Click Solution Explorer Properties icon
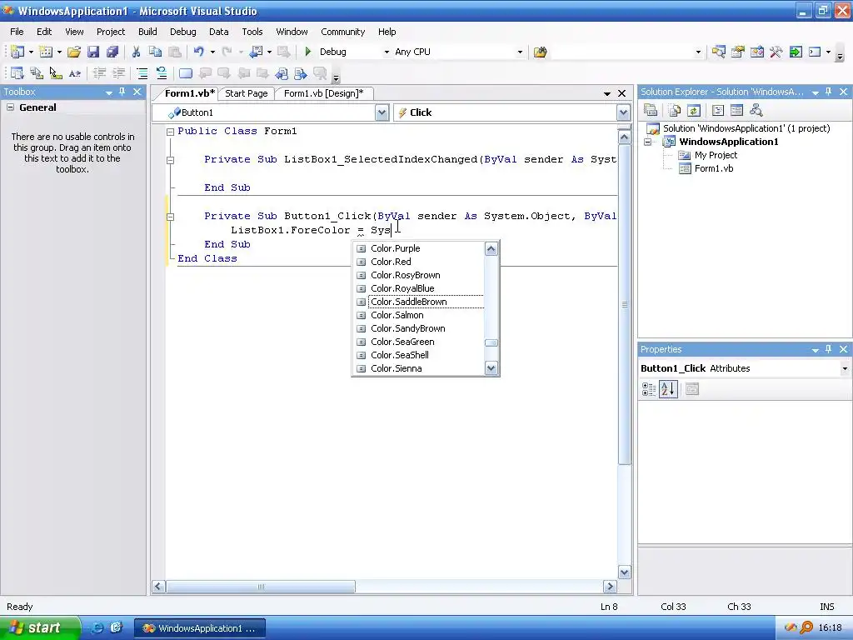The image size is (853, 640). click(x=651, y=111)
